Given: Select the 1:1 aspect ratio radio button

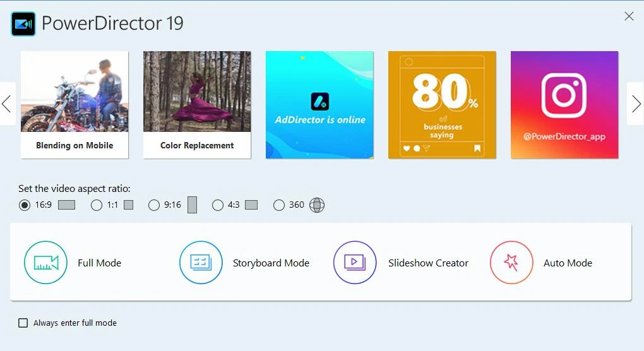Looking at the screenshot, I should point(97,205).
